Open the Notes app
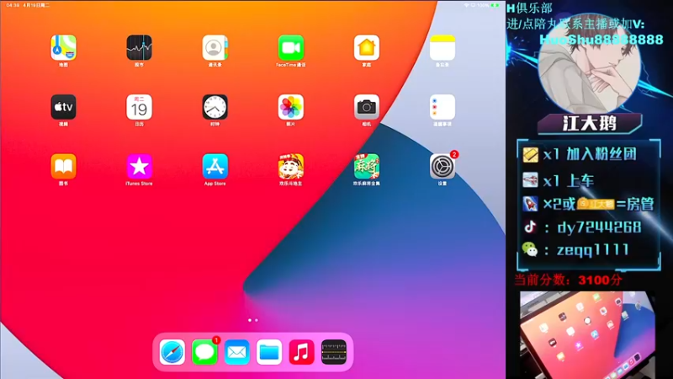Image resolution: width=673 pixels, height=379 pixels. [442, 48]
